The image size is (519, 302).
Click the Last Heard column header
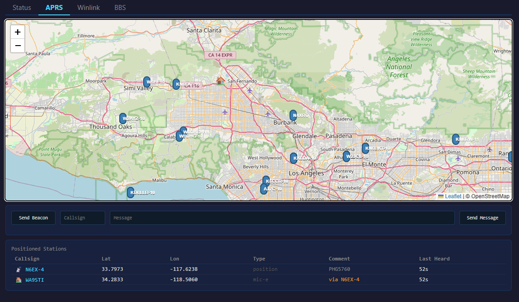point(434,259)
